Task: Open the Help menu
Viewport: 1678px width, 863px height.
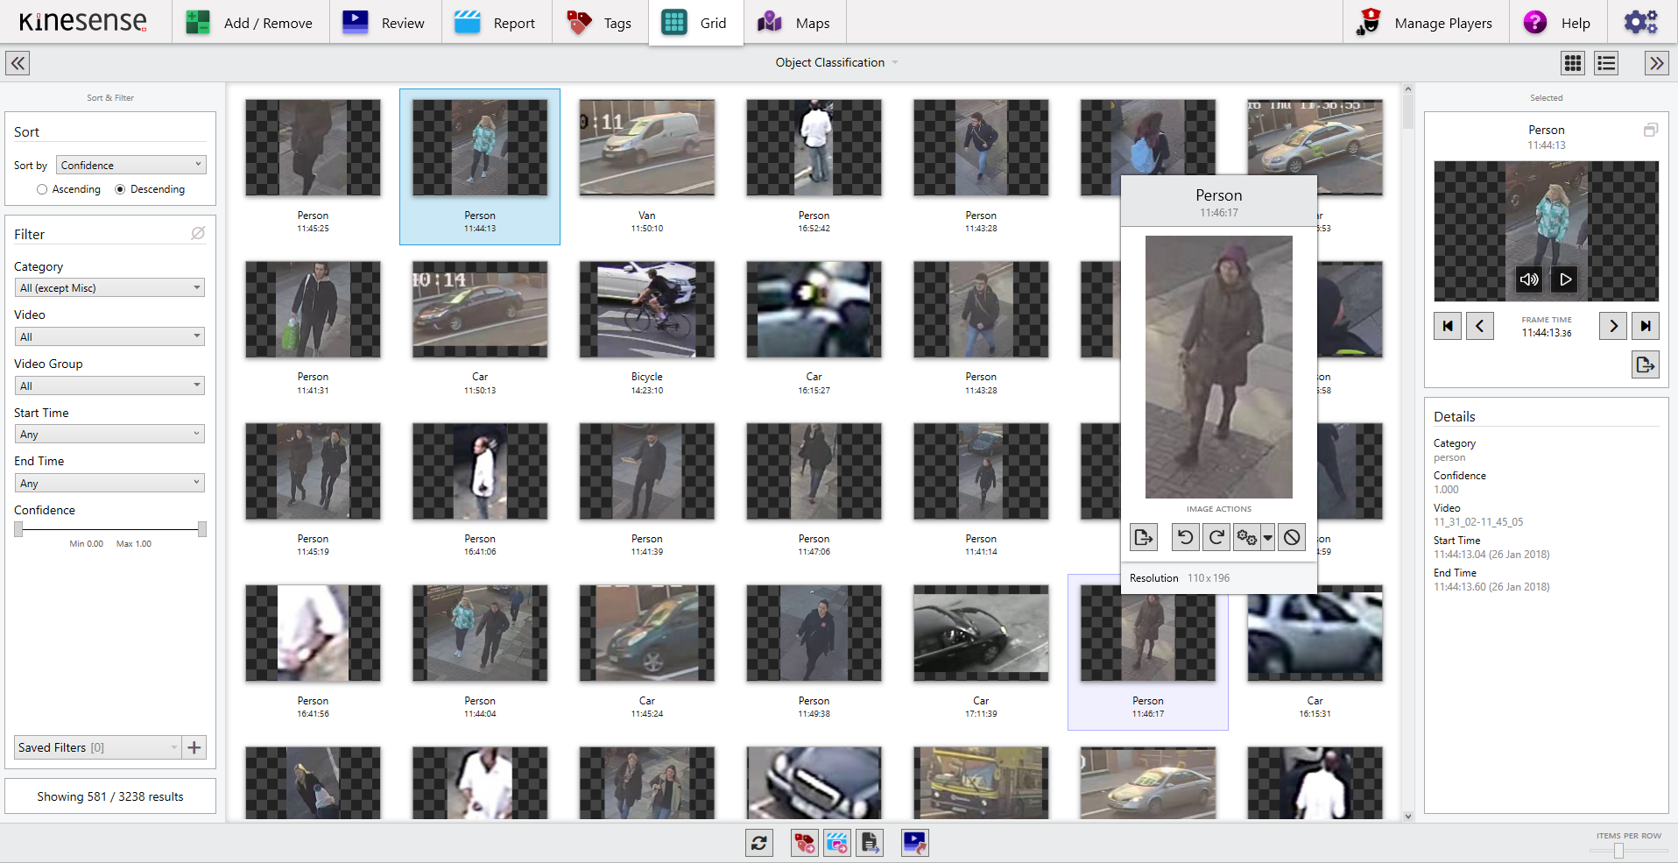Action: (1558, 23)
